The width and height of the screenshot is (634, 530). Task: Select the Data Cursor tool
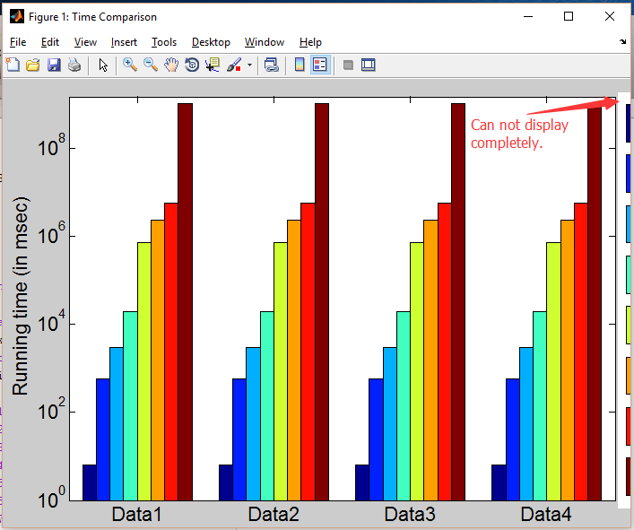tap(213, 65)
